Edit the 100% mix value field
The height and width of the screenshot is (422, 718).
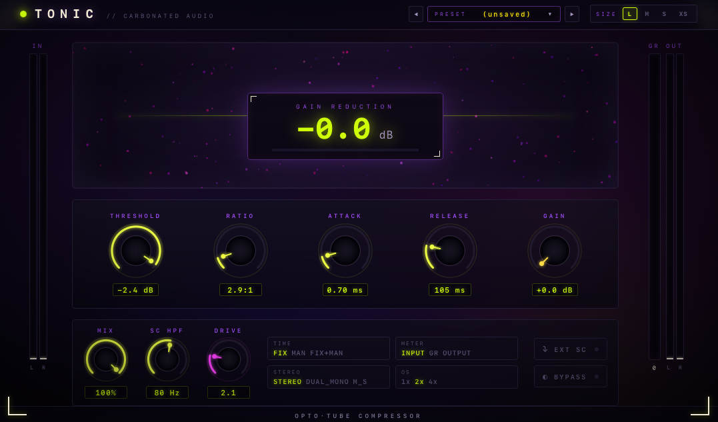click(x=106, y=393)
